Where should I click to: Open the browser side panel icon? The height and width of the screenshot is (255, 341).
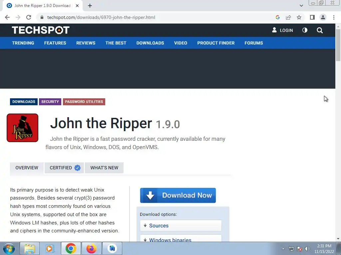point(312,17)
